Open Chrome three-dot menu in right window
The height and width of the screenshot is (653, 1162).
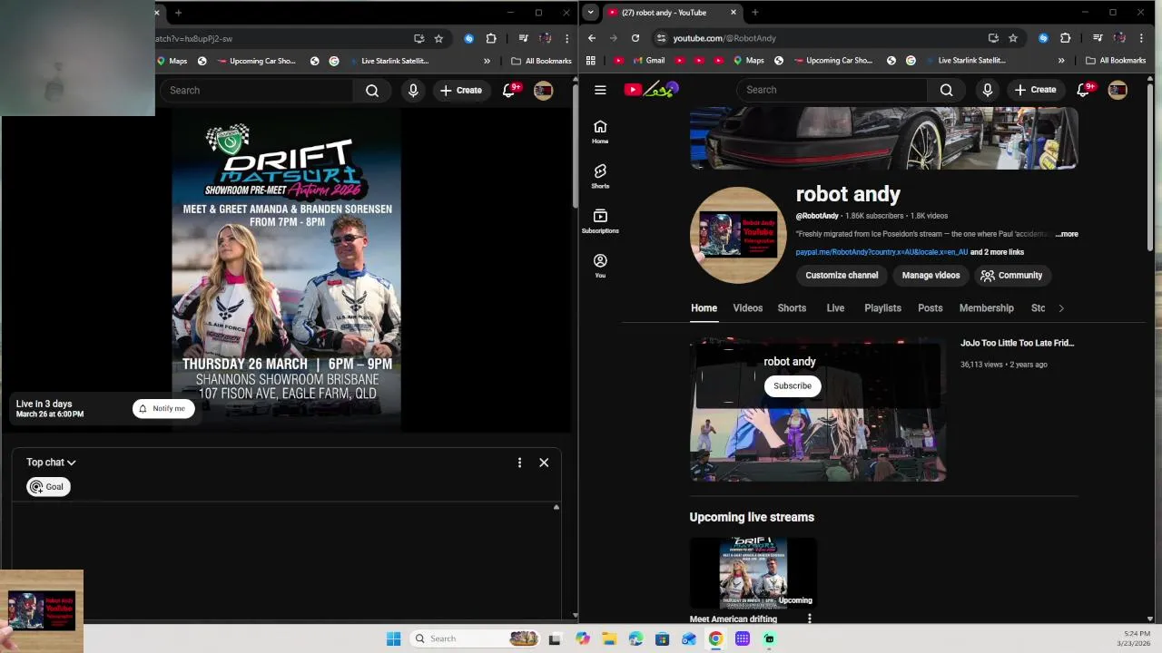[1141, 38]
